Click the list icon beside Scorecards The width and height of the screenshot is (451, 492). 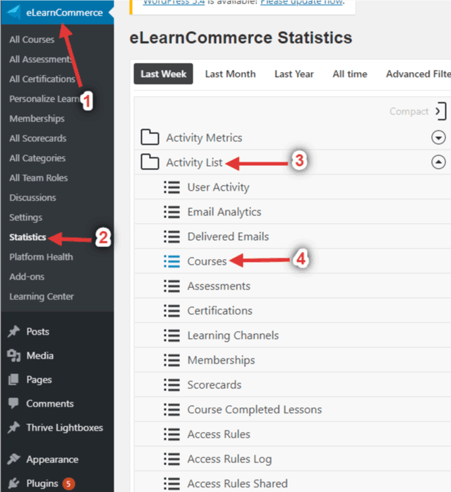172,385
